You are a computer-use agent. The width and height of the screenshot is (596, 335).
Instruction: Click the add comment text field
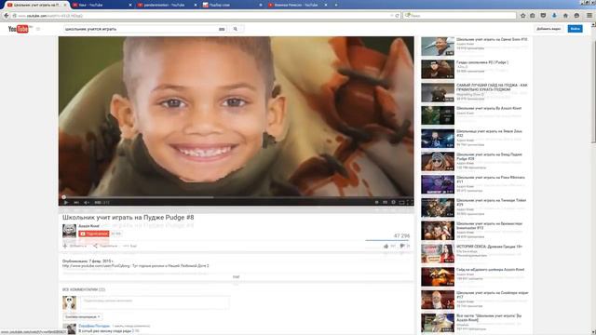155,302
